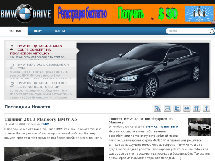Screen dimensions: 215x161
Task: Click the Последнии Новости heading
Action: pyautogui.click(x=28, y=107)
